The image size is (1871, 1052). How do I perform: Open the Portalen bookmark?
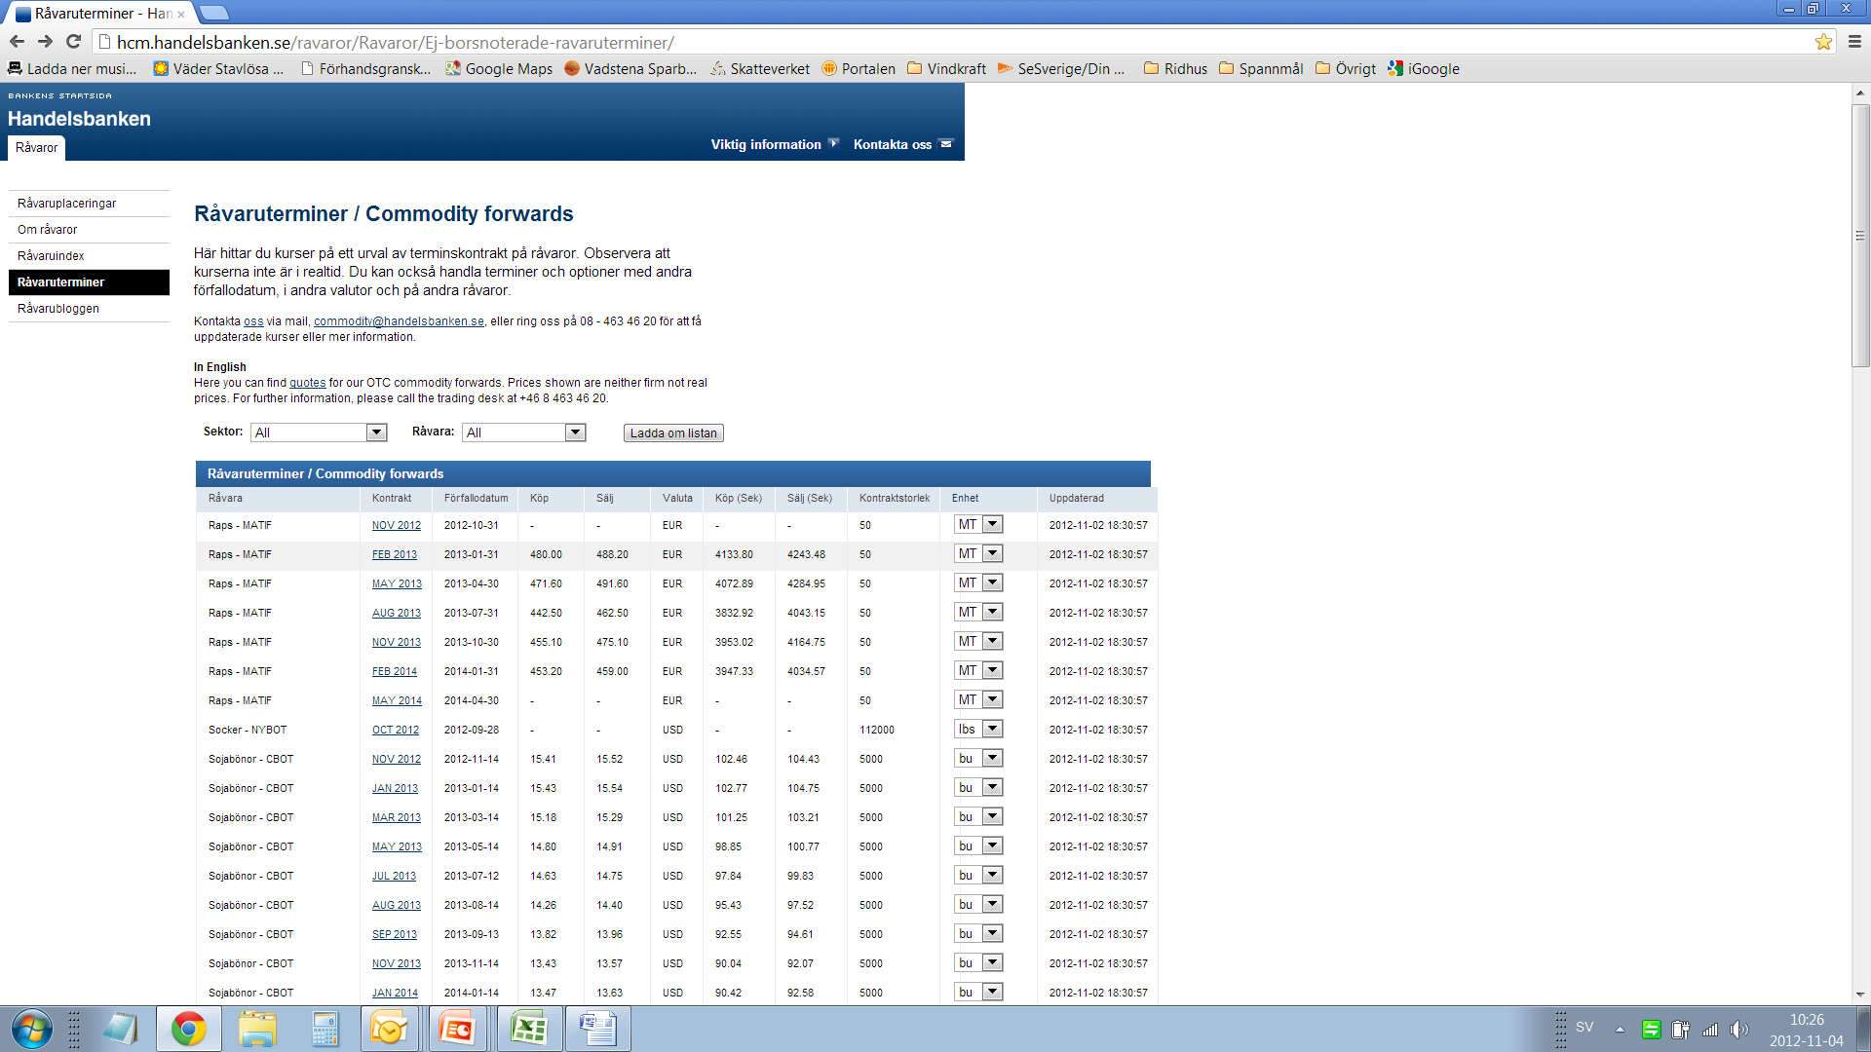(x=859, y=69)
